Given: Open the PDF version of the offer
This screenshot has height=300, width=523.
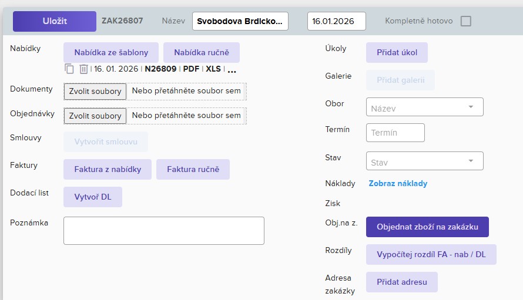Looking at the screenshot, I should click(x=191, y=69).
